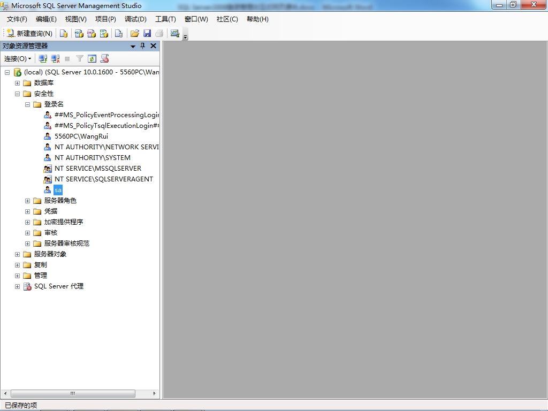Click the 安全性 folder label
Screen dimensions: 548x411
click(x=44, y=94)
